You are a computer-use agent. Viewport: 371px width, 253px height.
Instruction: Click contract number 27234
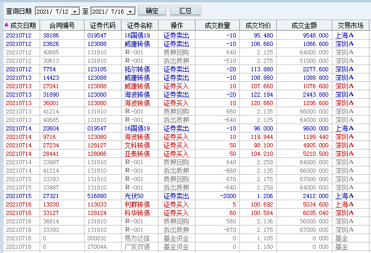[51, 145]
